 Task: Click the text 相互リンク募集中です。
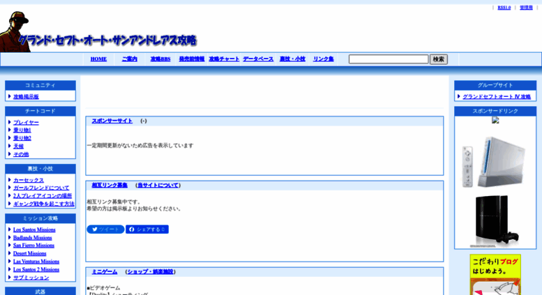tap(114, 202)
